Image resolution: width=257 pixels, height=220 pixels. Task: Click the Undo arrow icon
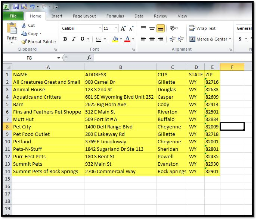point(32,7)
